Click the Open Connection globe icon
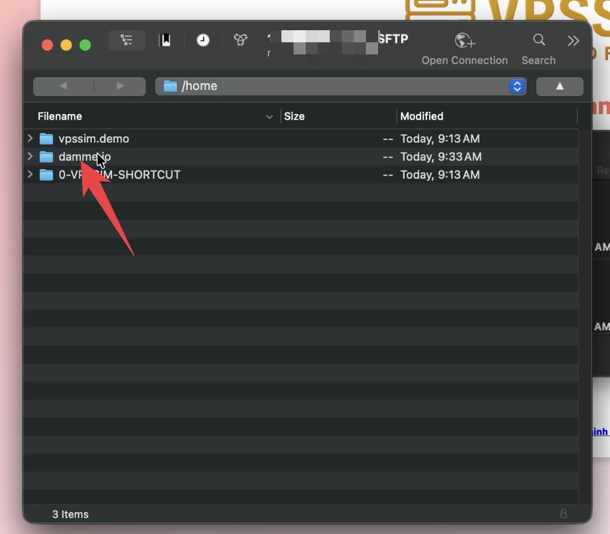Screen dimensions: 610x534 (x=464, y=40)
